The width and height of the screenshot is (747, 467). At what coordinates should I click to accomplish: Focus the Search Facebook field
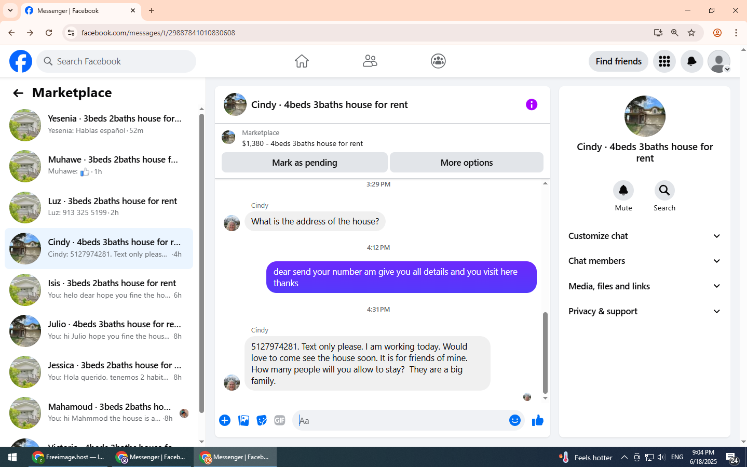(116, 61)
